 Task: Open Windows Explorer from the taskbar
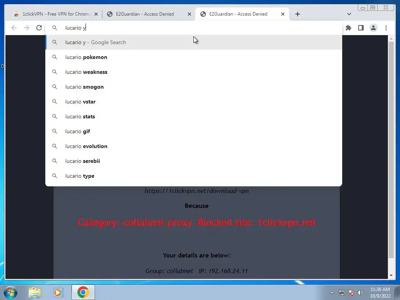[x=35, y=292]
